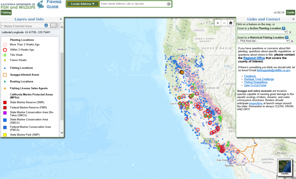The image size is (296, 179).
Task: Clear the address search box
Action: point(169,4)
